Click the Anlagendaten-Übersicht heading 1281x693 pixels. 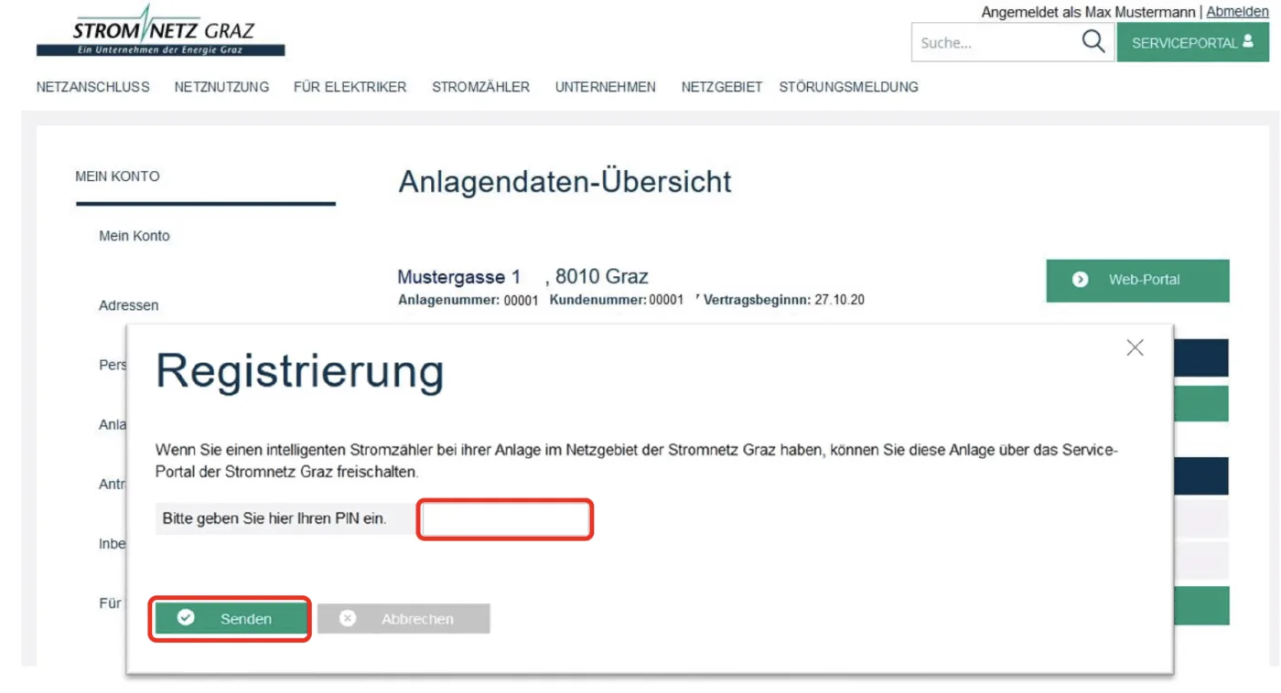point(565,181)
